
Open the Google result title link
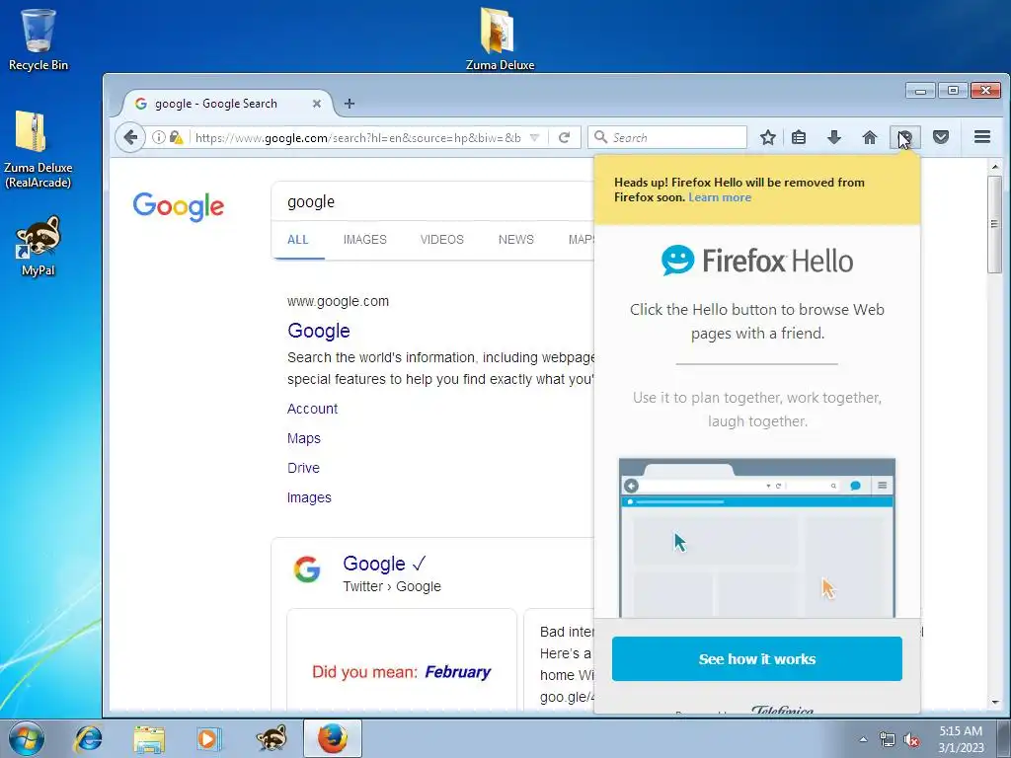319,331
